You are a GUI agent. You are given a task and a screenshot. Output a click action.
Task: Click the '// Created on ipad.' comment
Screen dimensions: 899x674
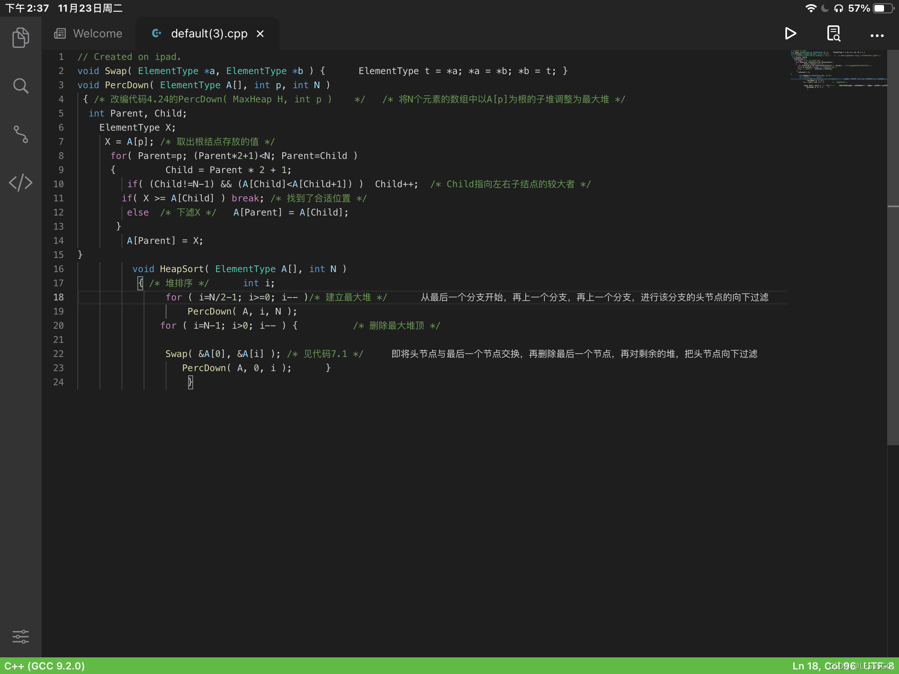pos(129,57)
